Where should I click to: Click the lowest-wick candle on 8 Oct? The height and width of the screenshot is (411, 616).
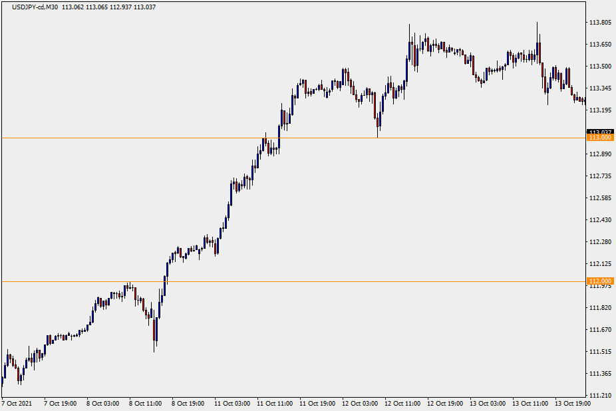click(154, 331)
